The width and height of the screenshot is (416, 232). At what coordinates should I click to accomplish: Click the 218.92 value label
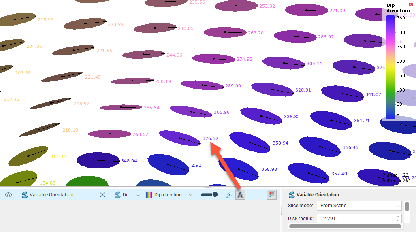(x=81, y=104)
